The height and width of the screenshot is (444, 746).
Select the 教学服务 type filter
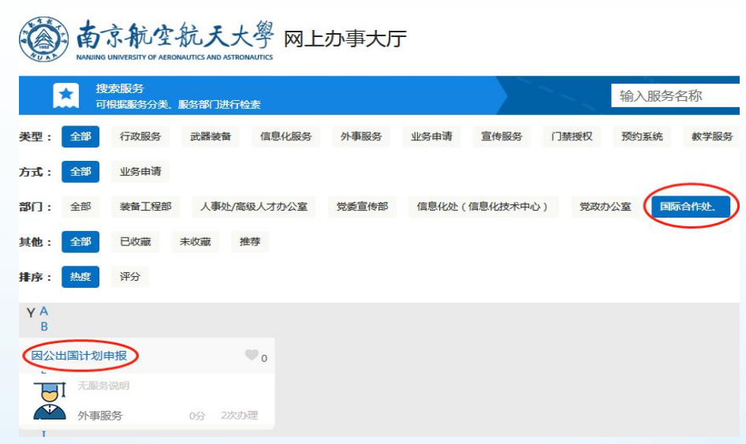712,136
